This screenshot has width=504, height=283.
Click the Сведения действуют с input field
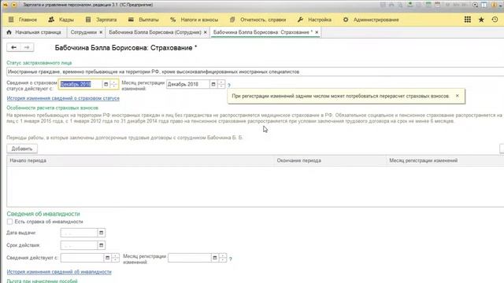click(x=82, y=258)
